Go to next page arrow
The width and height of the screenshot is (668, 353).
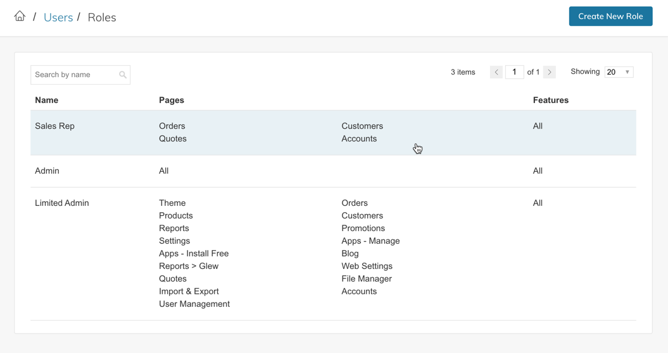pos(550,72)
